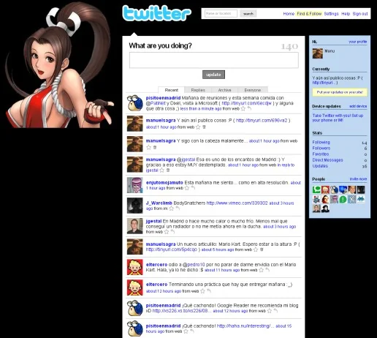Sign out of Twitter
Image resolution: width=377 pixels, height=338 pixels.
point(360,14)
